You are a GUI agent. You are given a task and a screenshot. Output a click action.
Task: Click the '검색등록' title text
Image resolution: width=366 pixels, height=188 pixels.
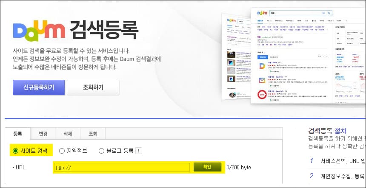[x=104, y=31]
